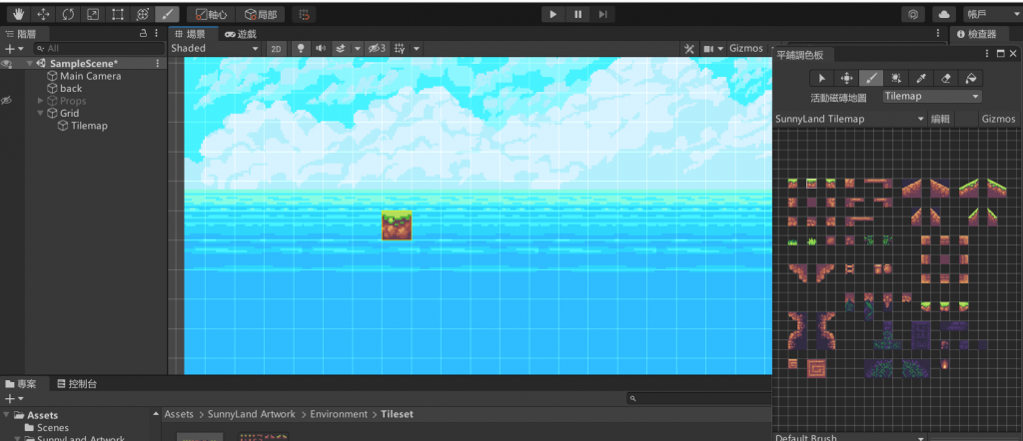Toggle local/global 局部 handle rotation
Screen dimensions: 1023x441
[261, 14]
